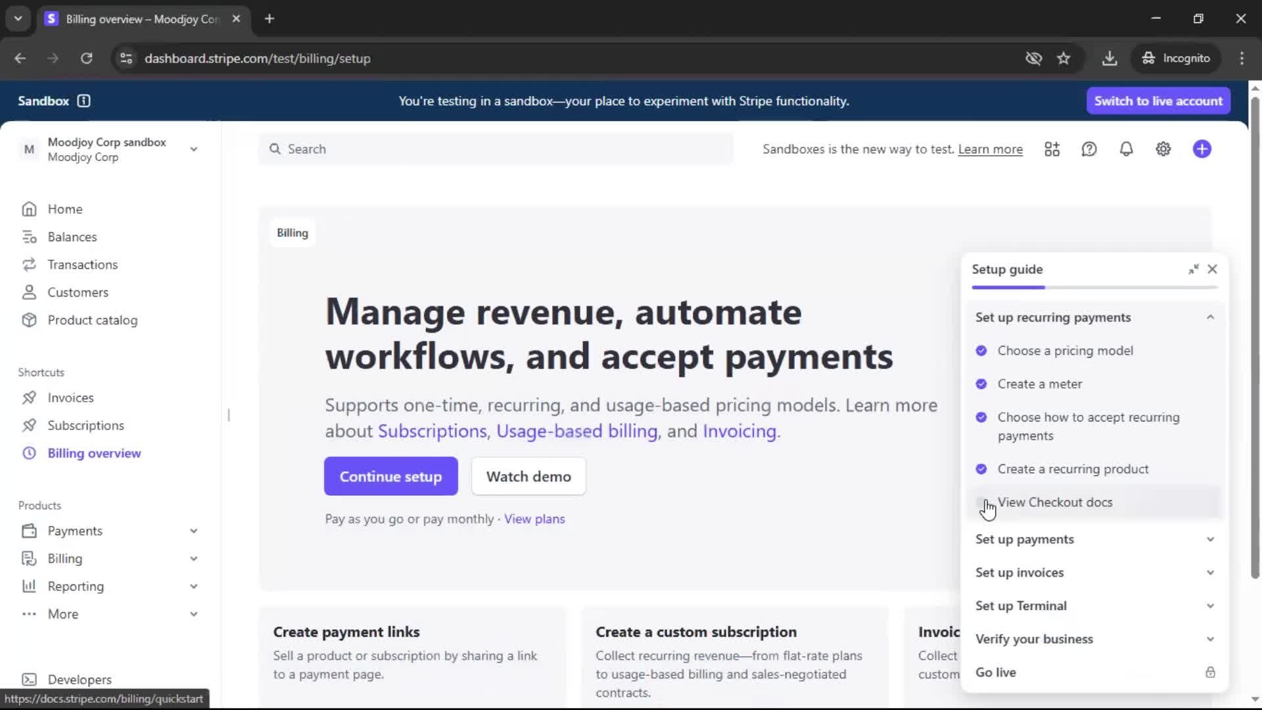Click the Search input field
Viewport: 1262px width, 710px height.
click(x=496, y=149)
